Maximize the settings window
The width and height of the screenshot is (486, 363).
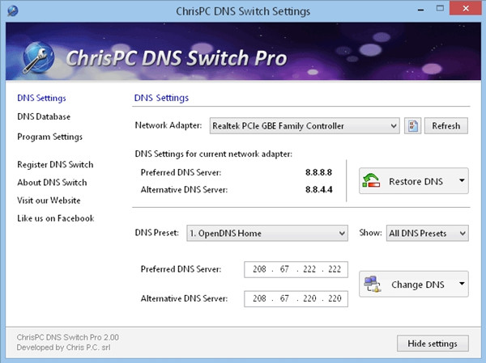[x=440, y=8]
